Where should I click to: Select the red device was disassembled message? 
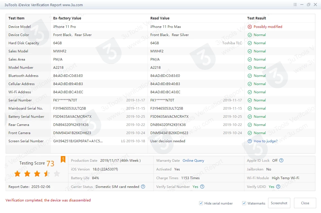48,200
